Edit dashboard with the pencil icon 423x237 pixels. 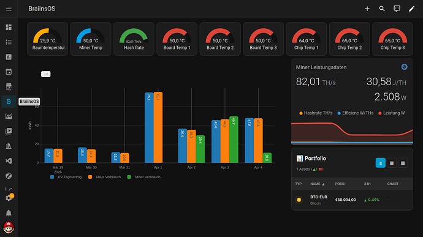point(412,9)
